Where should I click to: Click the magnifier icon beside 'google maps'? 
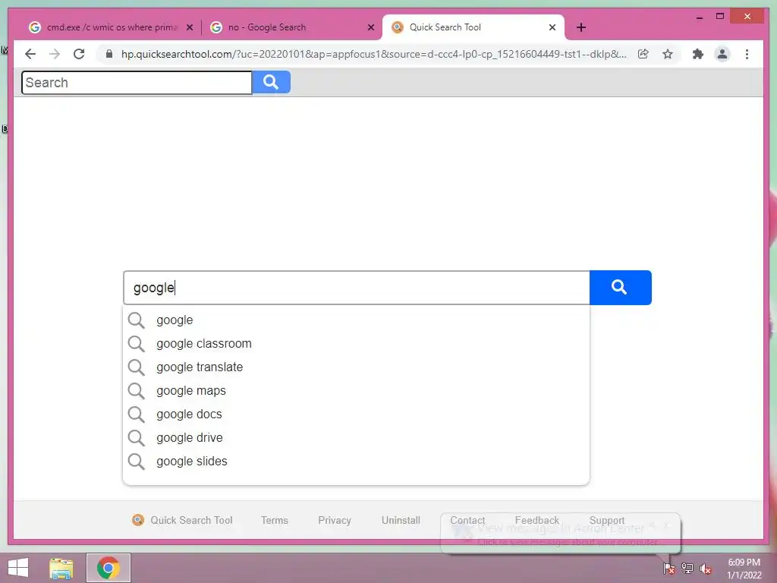pos(137,391)
